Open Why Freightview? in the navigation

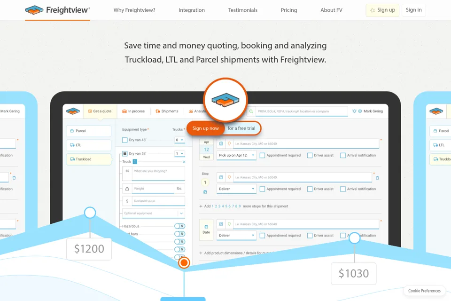[x=134, y=10]
